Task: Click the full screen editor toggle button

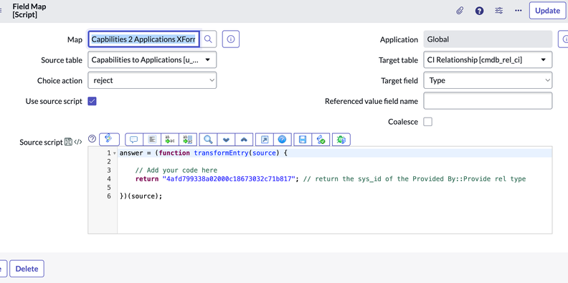Action: click(265, 139)
